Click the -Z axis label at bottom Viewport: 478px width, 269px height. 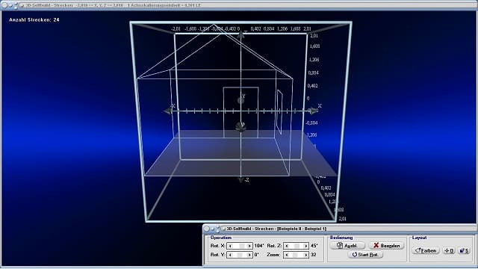[246, 180]
